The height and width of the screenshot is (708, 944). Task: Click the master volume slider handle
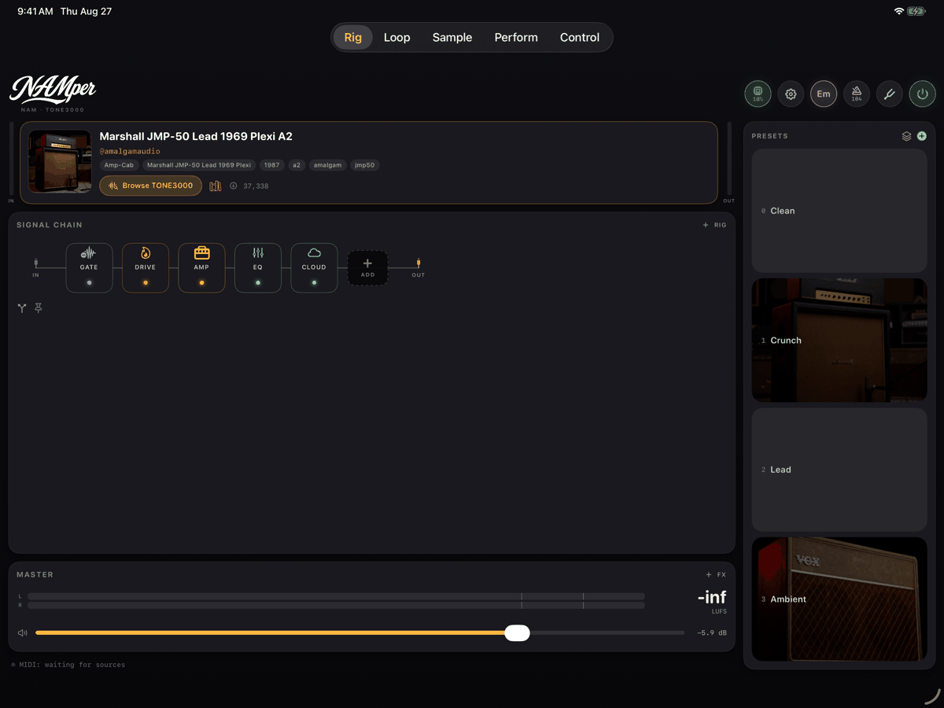[x=517, y=632]
